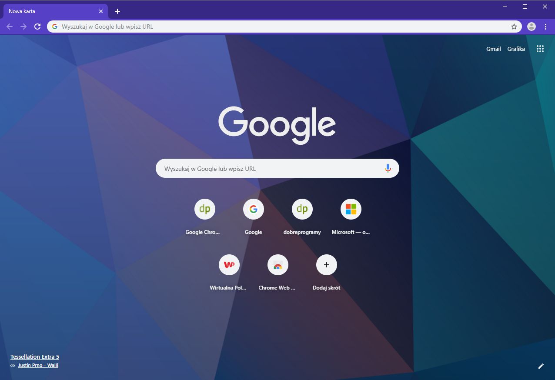Click the Google search box
555x380 pixels.
pyautogui.click(x=277, y=168)
